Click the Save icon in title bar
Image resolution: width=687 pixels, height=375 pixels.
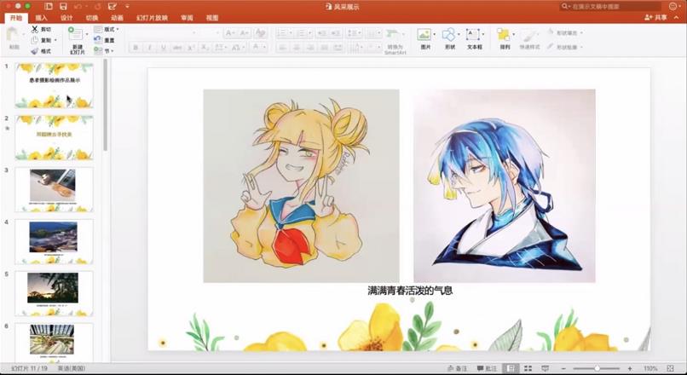pyautogui.click(x=62, y=6)
